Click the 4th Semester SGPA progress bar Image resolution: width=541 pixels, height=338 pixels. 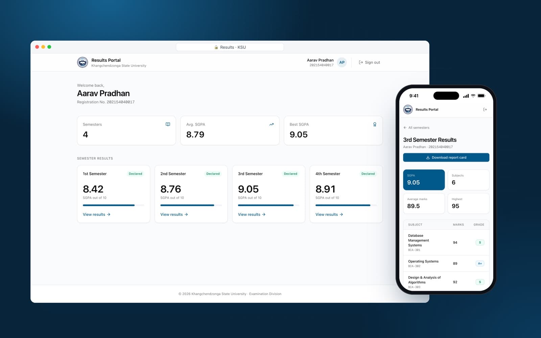346,205
